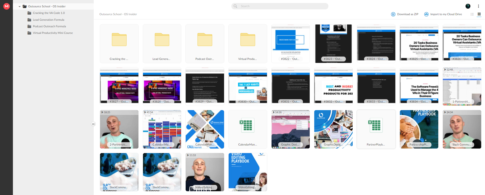Open file thumbnail #3831
Screen dimensions: 485x195
click(290, 86)
